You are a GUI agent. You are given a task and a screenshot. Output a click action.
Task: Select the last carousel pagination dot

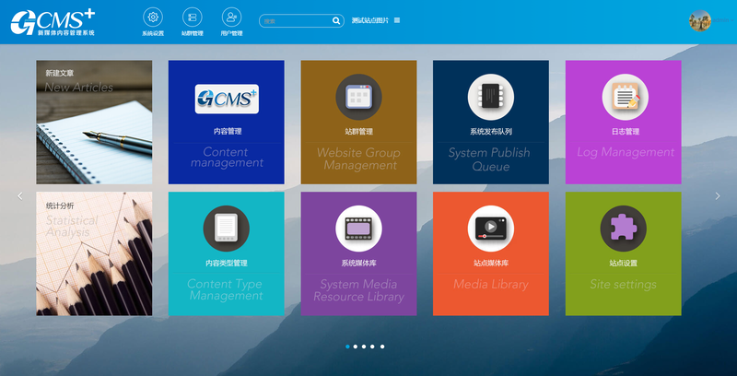click(x=382, y=347)
